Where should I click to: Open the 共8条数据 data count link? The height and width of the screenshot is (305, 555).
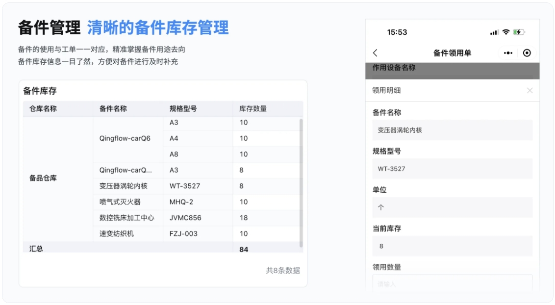[x=283, y=271]
